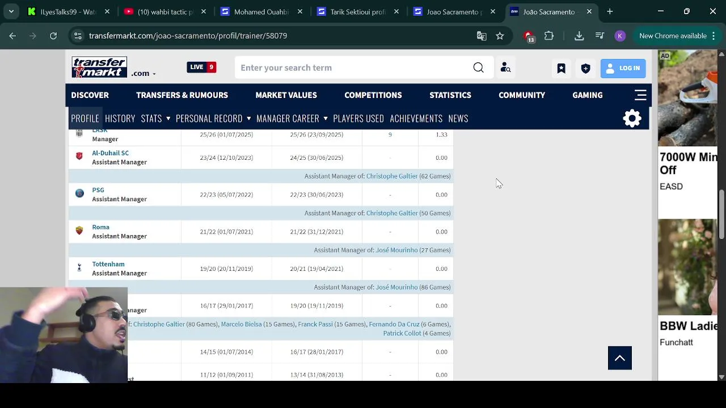Click the browser address bar URL
The height and width of the screenshot is (408, 726).
[x=188, y=36]
